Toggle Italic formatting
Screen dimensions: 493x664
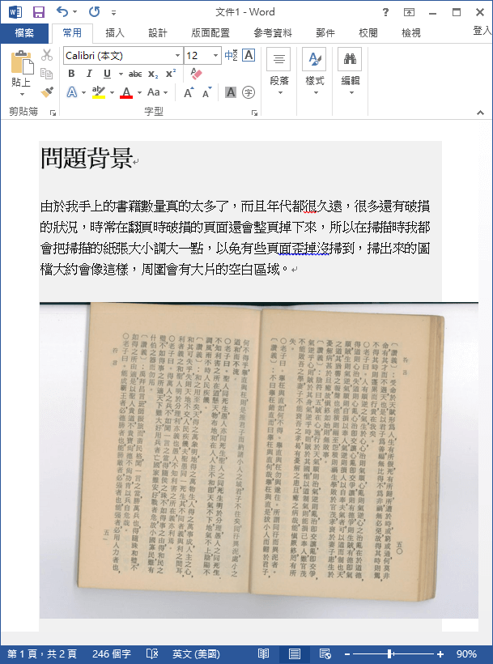pos(89,74)
